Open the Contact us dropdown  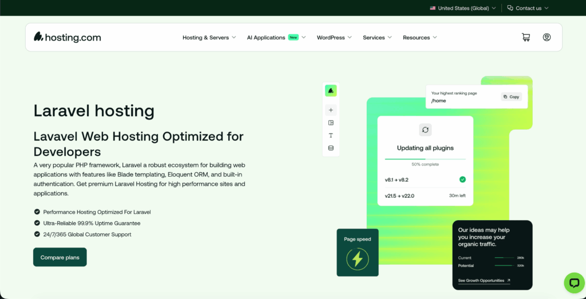528,8
